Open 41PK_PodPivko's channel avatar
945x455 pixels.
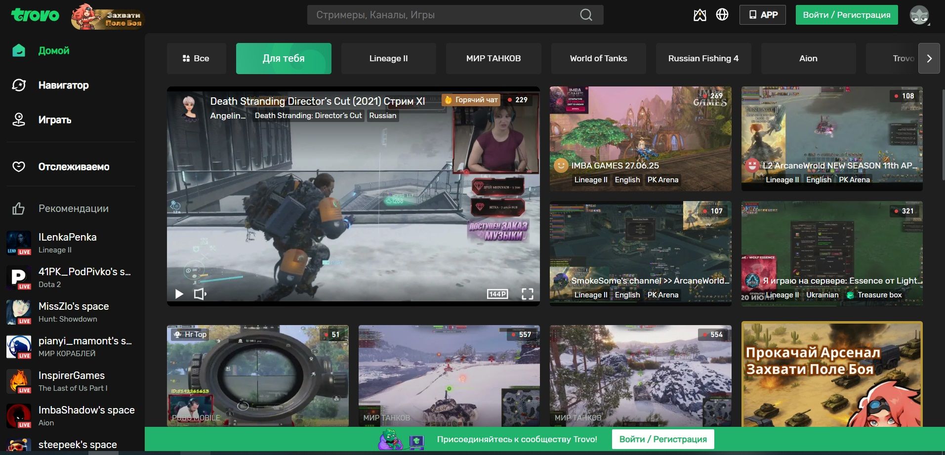click(x=19, y=278)
